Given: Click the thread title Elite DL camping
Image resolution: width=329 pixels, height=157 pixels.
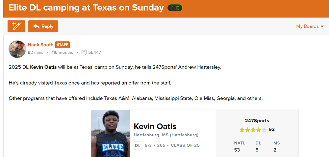Looking at the screenshot, I should (x=86, y=8).
